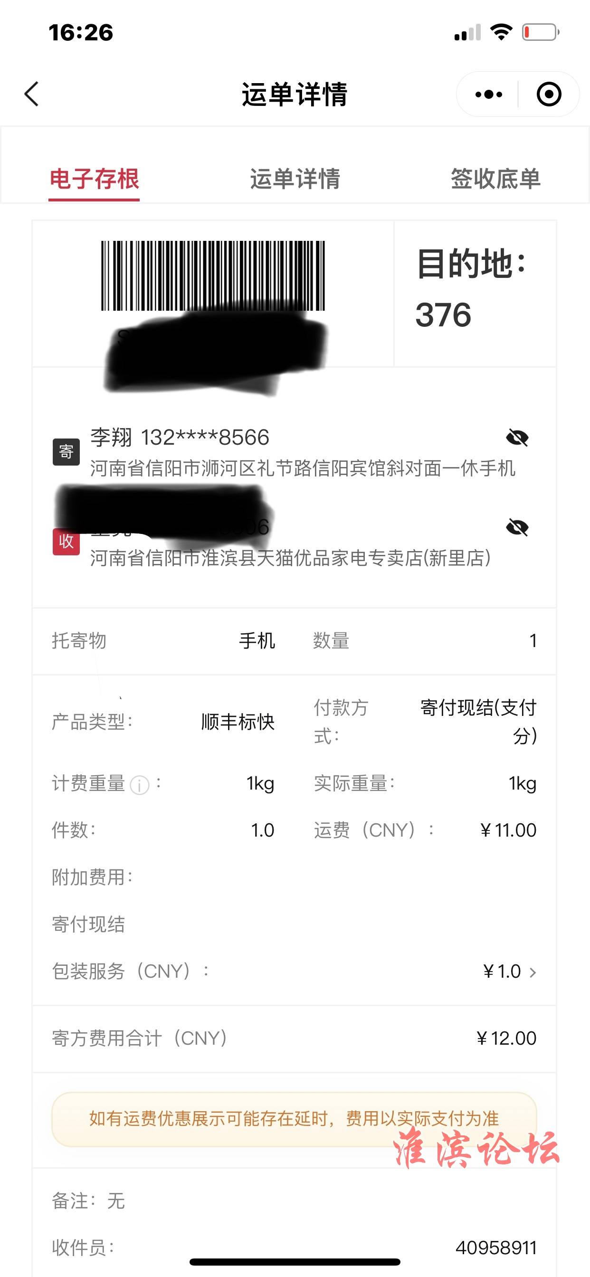Tap the bottom home indicator bar
590x1277 pixels.
(295, 1262)
